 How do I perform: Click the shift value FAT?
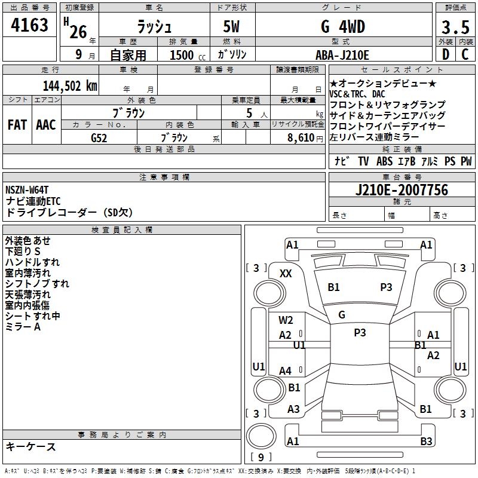coord(17,125)
